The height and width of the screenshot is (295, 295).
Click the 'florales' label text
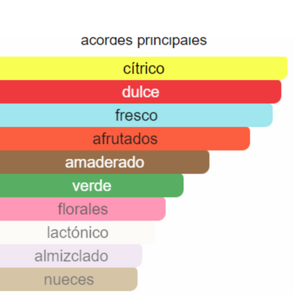83,209
